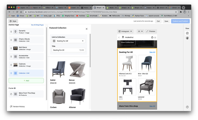Open the Shopify Class bookmark
198x120 pixels.
[x=68, y=16]
